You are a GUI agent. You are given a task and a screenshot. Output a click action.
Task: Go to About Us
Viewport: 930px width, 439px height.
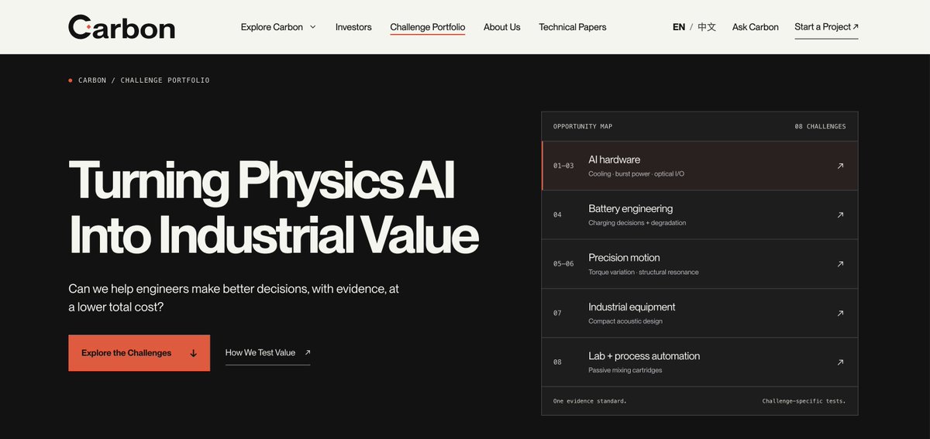(x=502, y=27)
